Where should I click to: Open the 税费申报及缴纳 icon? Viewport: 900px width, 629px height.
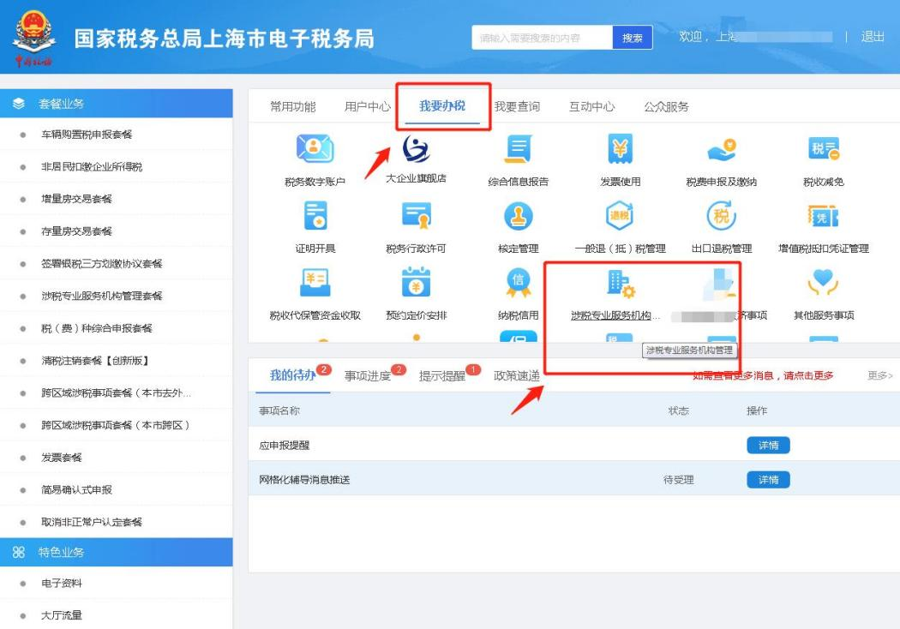(x=722, y=149)
